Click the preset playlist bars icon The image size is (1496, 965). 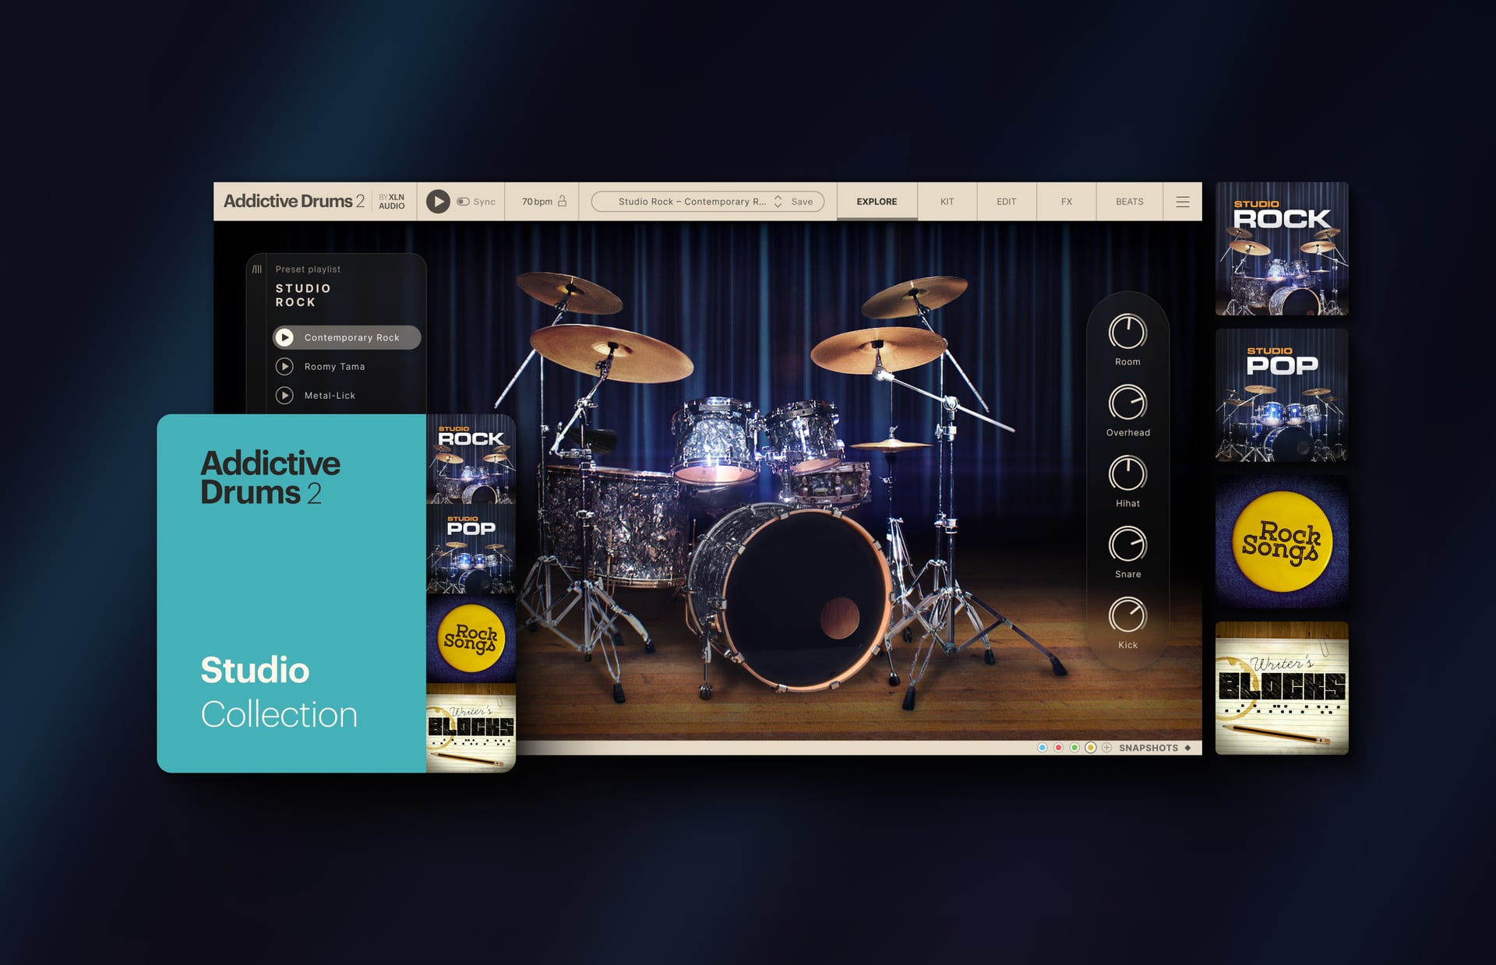pos(257,269)
